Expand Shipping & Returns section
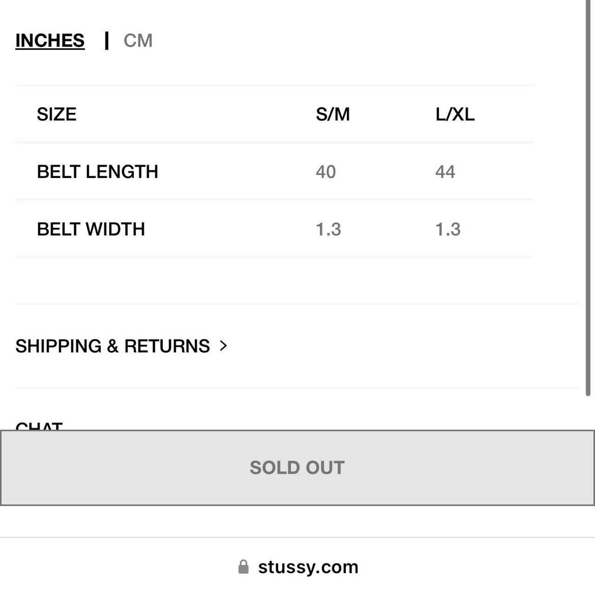This screenshot has width=595, height=595. tap(121, 346)
